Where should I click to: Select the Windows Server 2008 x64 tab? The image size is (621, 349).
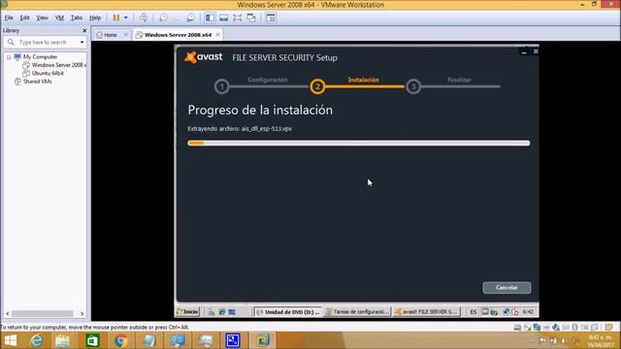click(x=178, y=35)
